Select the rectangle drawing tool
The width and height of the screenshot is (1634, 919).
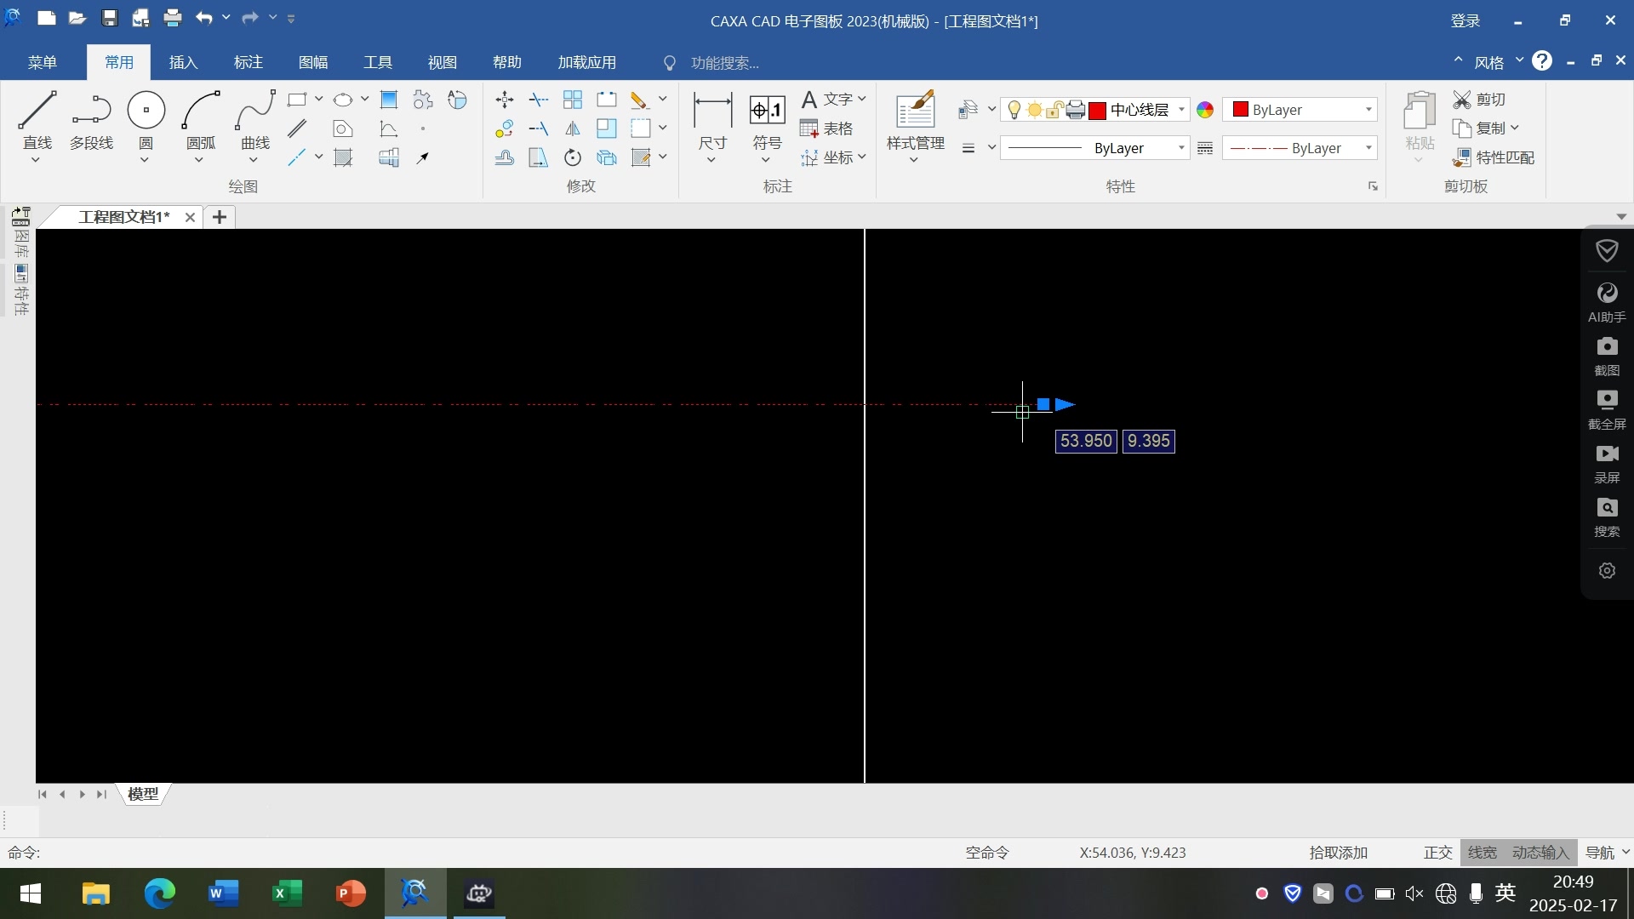(x=297, y=100)
